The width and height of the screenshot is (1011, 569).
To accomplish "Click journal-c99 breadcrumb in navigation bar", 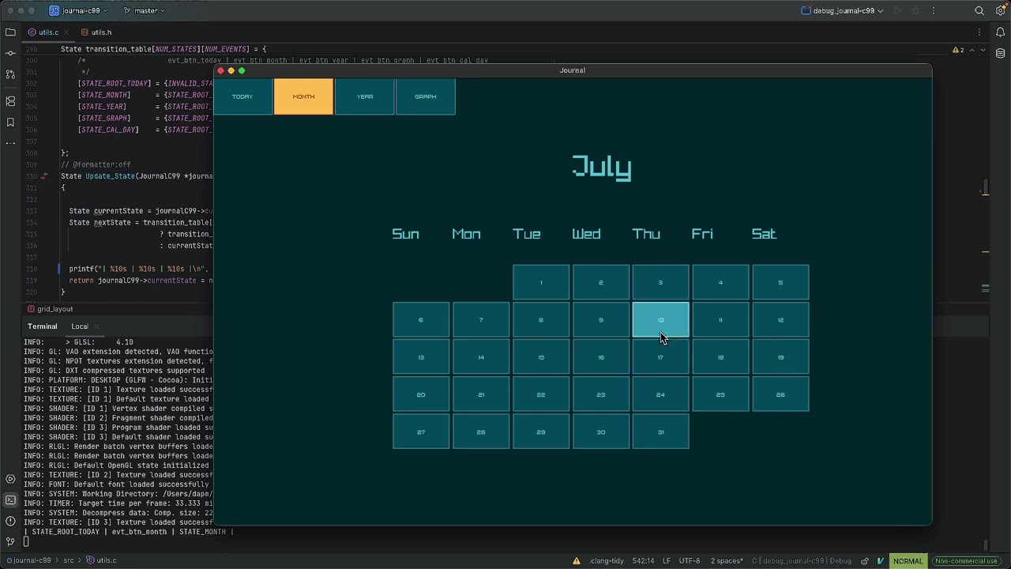I will point(28,561).
